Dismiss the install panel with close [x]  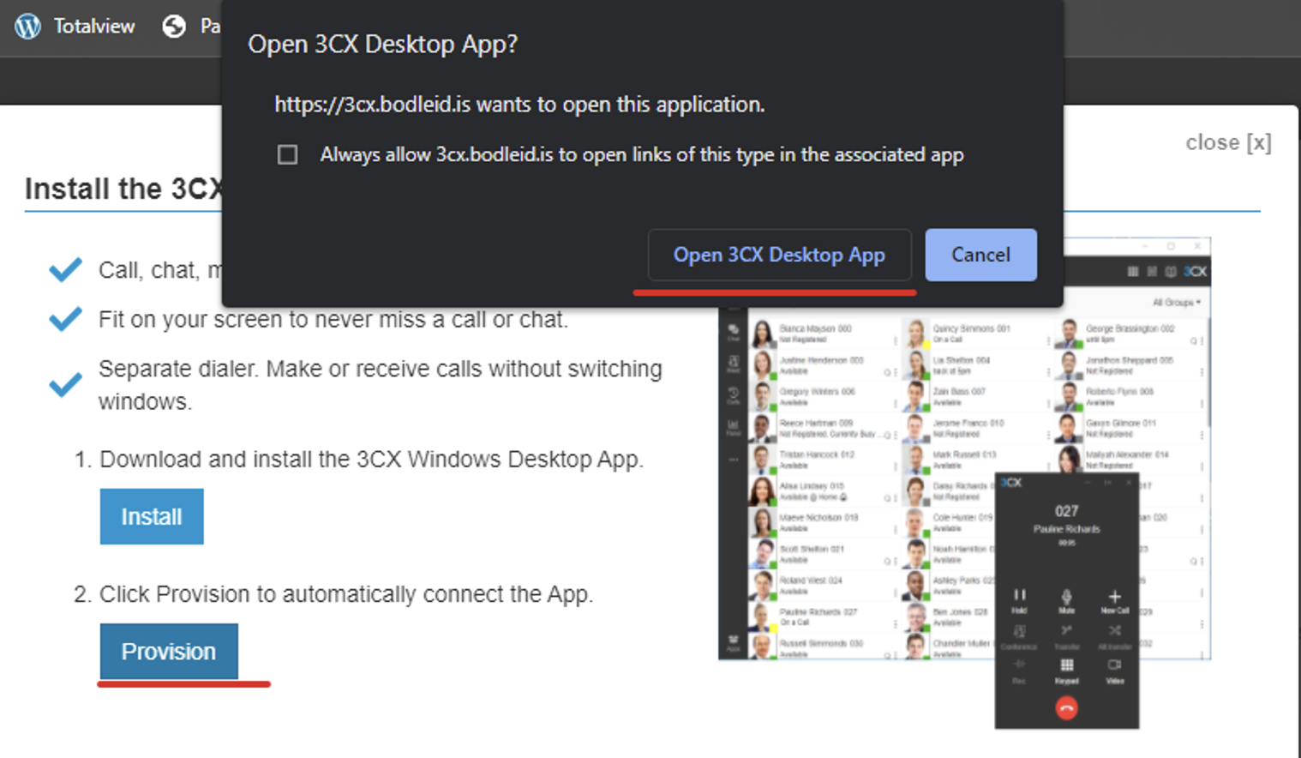coord(1228,142)
